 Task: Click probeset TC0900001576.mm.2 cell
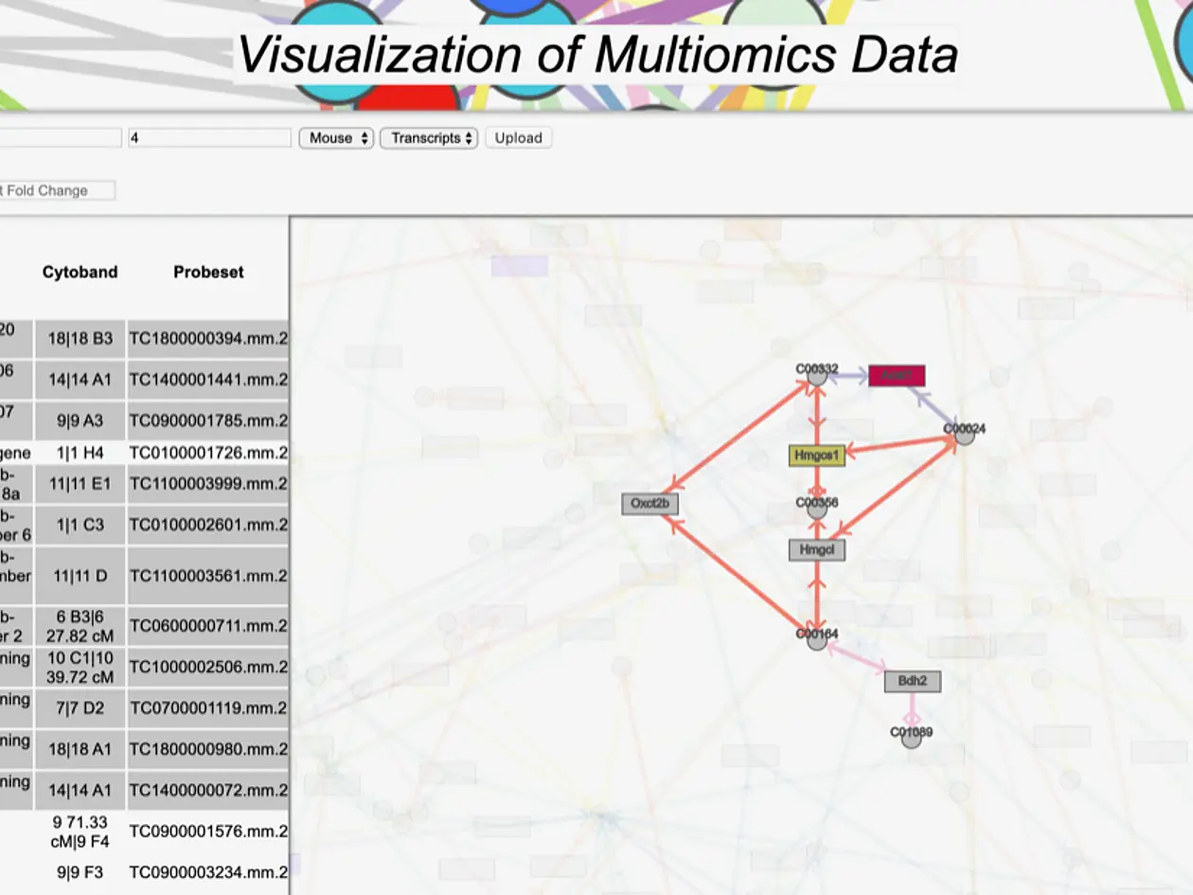coord(208,832)
